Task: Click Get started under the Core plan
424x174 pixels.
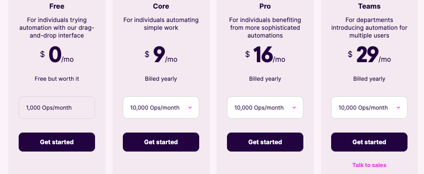Action: [x=161, y=142]
